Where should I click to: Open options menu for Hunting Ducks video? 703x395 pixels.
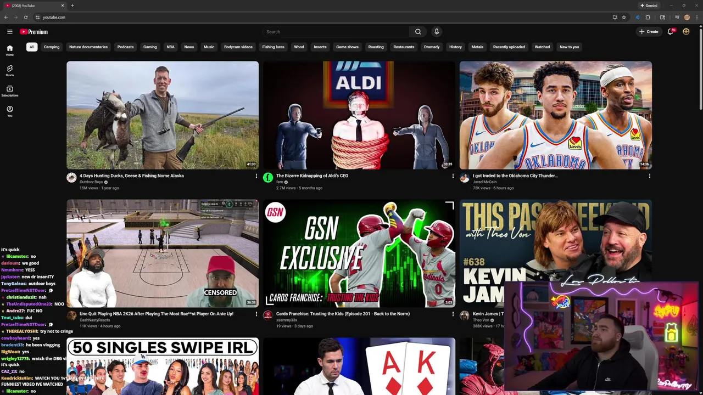[x=256, y=176]
